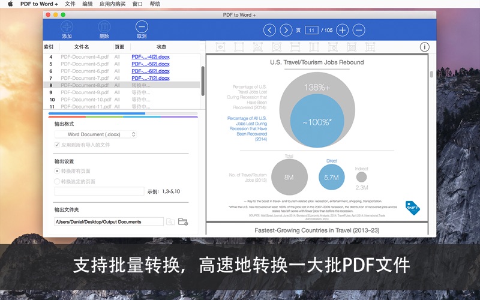The width and height of the screenshot is (480, 300).
Task: Open output folder with folder-check icon
Action: [183, 221]
